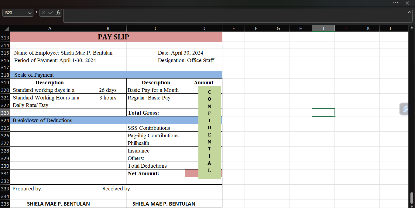Open the Name Box dropdown arrow

coord(30,13)
